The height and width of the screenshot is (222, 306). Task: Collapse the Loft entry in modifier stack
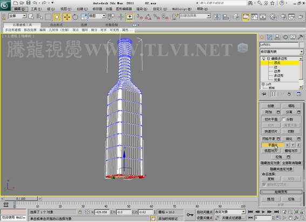tap(263, 84)
